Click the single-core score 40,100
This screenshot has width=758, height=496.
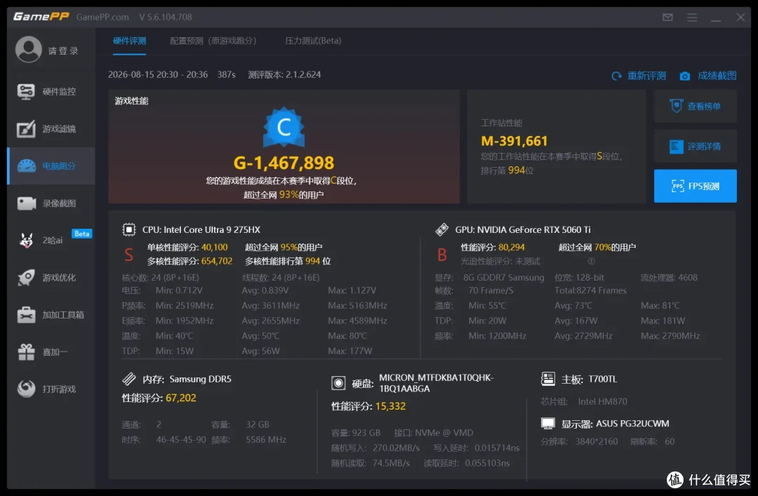click(214, 247)
